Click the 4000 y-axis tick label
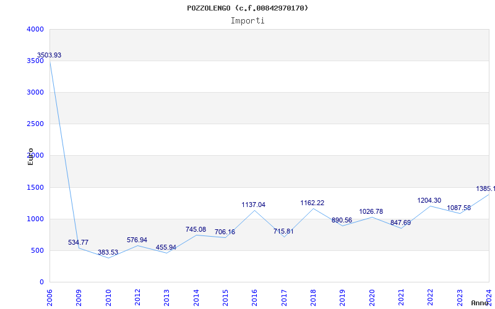The width and height of the screenshot is (495, 309). click(35, 29)
